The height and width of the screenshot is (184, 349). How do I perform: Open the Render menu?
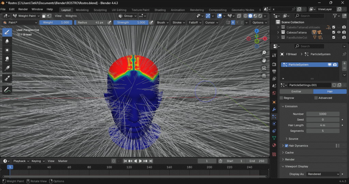click(23, 9)
